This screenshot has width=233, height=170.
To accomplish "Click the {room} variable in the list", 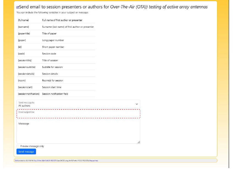I will [x=21, y=80].
